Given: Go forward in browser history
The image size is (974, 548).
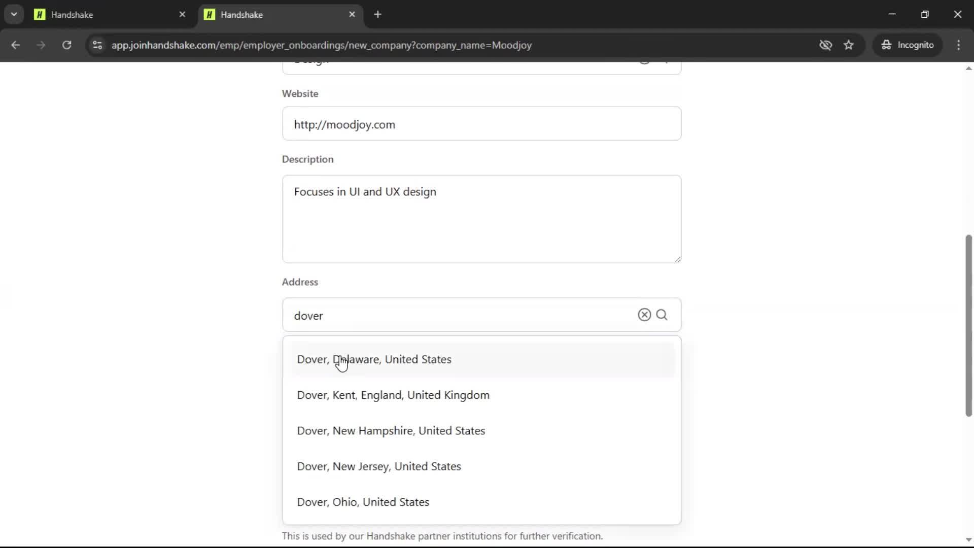Looking at the screenshot, I should click(41, 45).
